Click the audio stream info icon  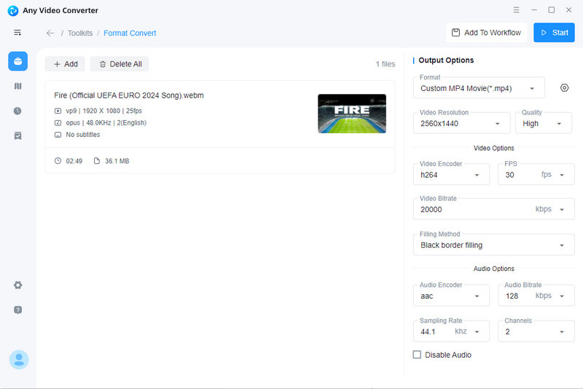coord(58,122)
